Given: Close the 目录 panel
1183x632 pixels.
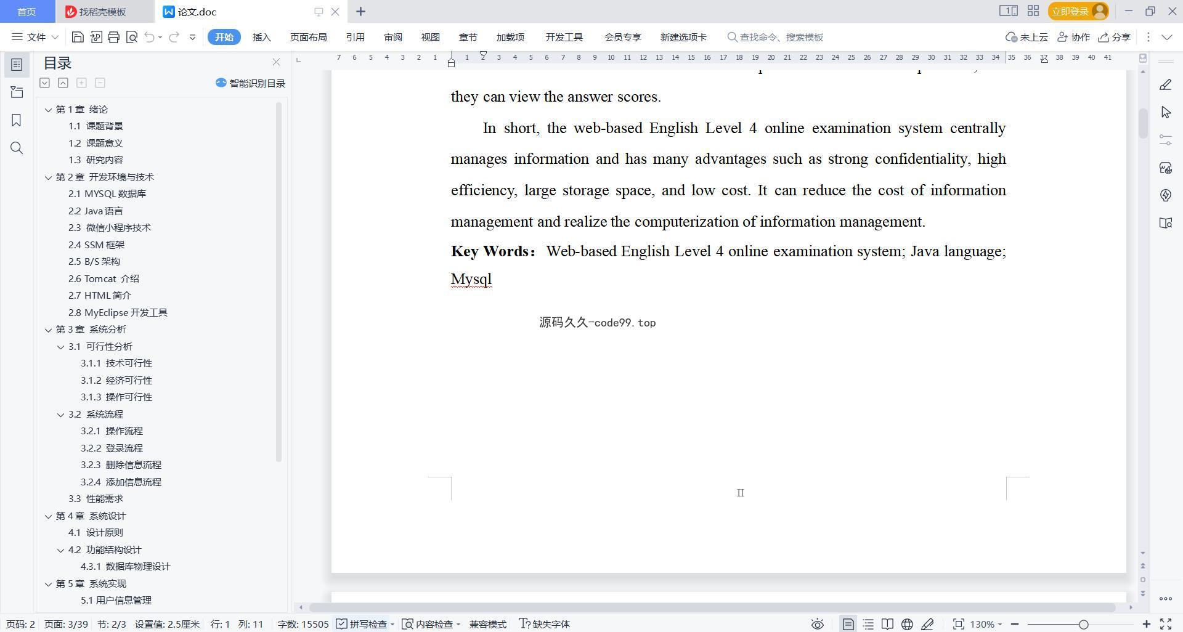Looking at the screenshot, I should (x=276, y=62).
